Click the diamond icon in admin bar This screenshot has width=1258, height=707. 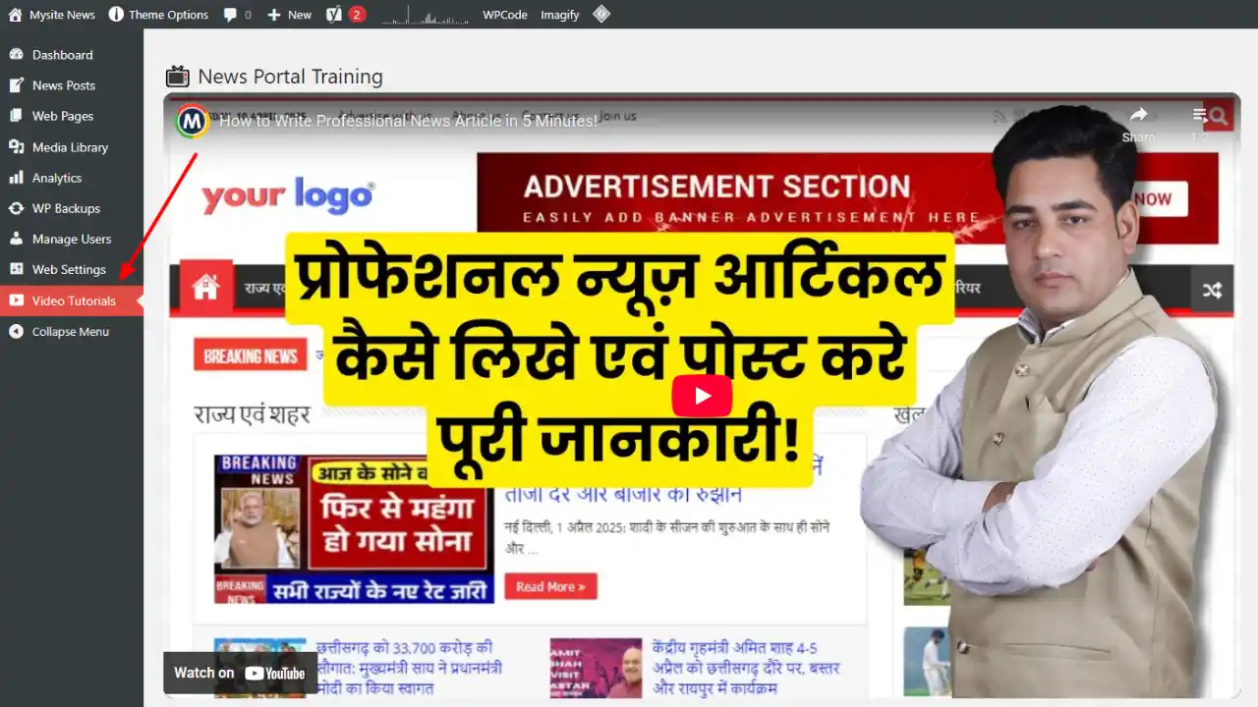(601, 14)
